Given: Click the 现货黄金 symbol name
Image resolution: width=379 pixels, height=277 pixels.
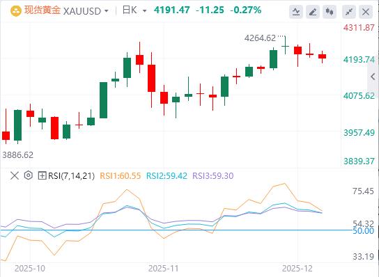Looking at the screenshot, I should point(42,10).
